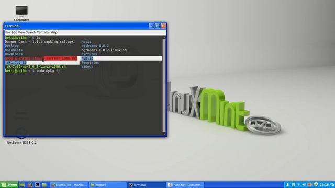Click the highlighted 'Public' directory entry

coord(87,58)
